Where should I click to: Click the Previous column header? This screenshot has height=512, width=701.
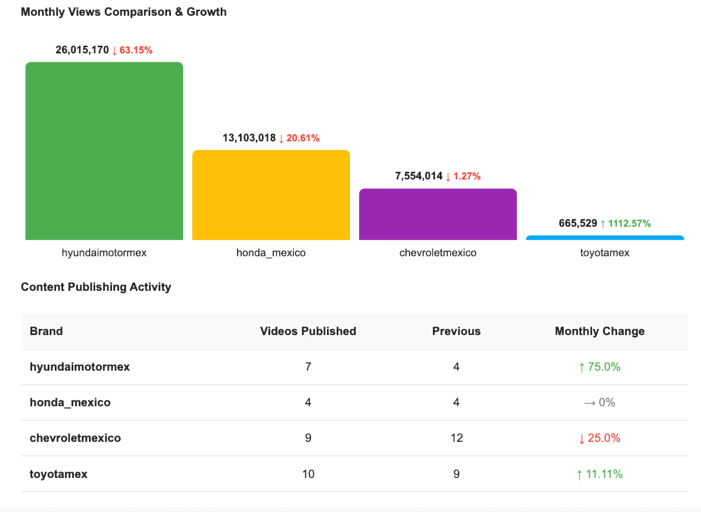pyautogui.click(x=456, y=331)
